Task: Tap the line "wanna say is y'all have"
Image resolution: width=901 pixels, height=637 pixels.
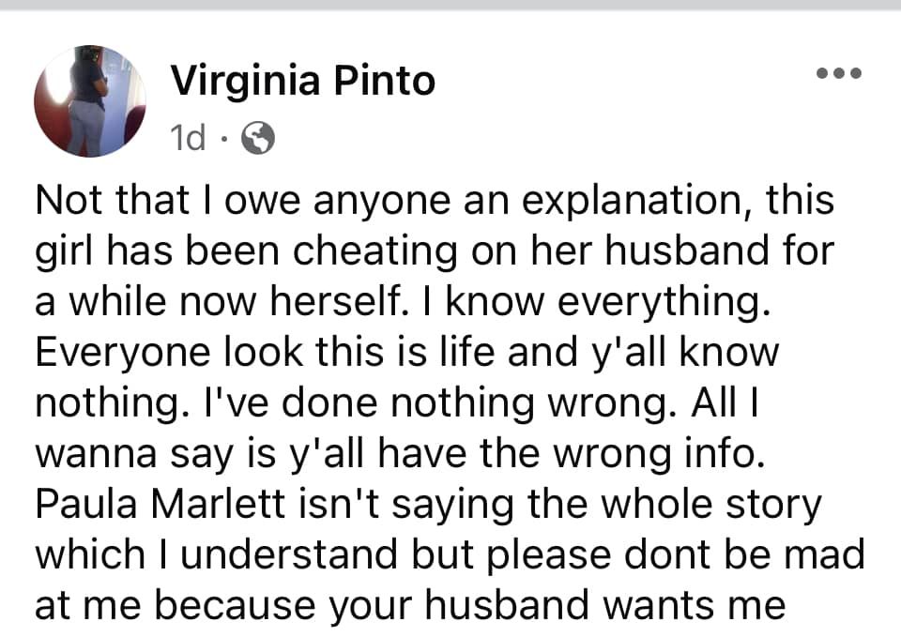Action: pyautogui.click(x=401, y=453)
